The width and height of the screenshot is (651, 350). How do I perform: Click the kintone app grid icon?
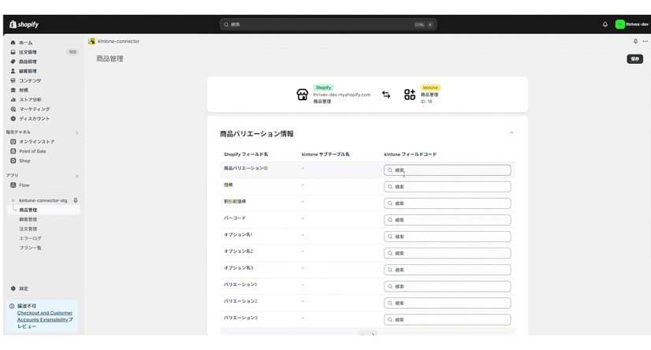coord(410,95)
